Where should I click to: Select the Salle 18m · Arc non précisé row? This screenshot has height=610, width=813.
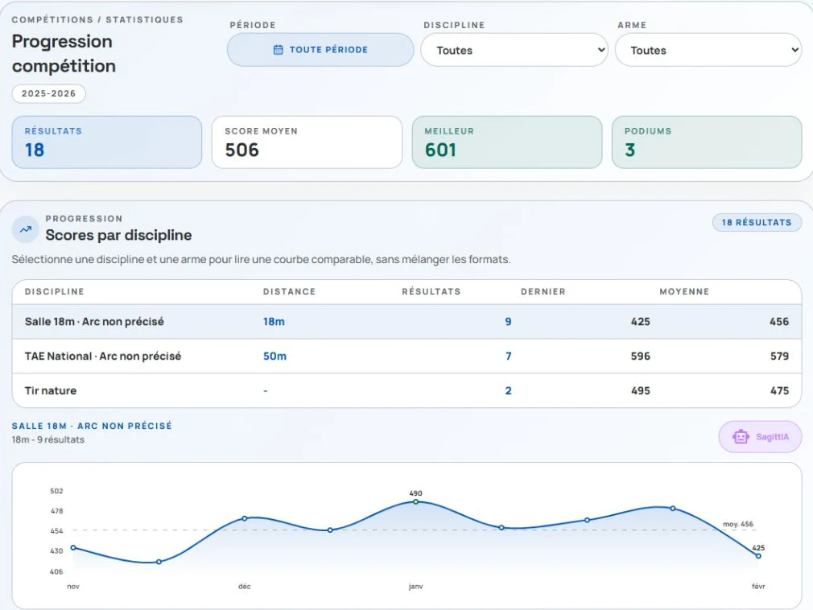click(407, 321)
